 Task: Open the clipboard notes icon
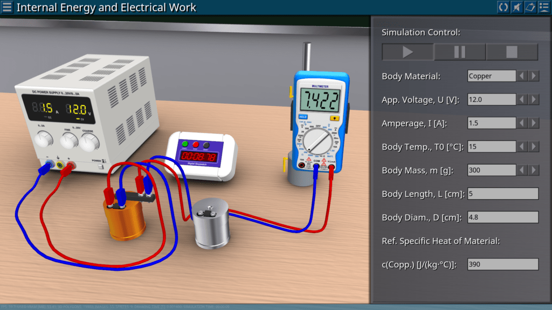pyautogui.click(x=530, y=7)
